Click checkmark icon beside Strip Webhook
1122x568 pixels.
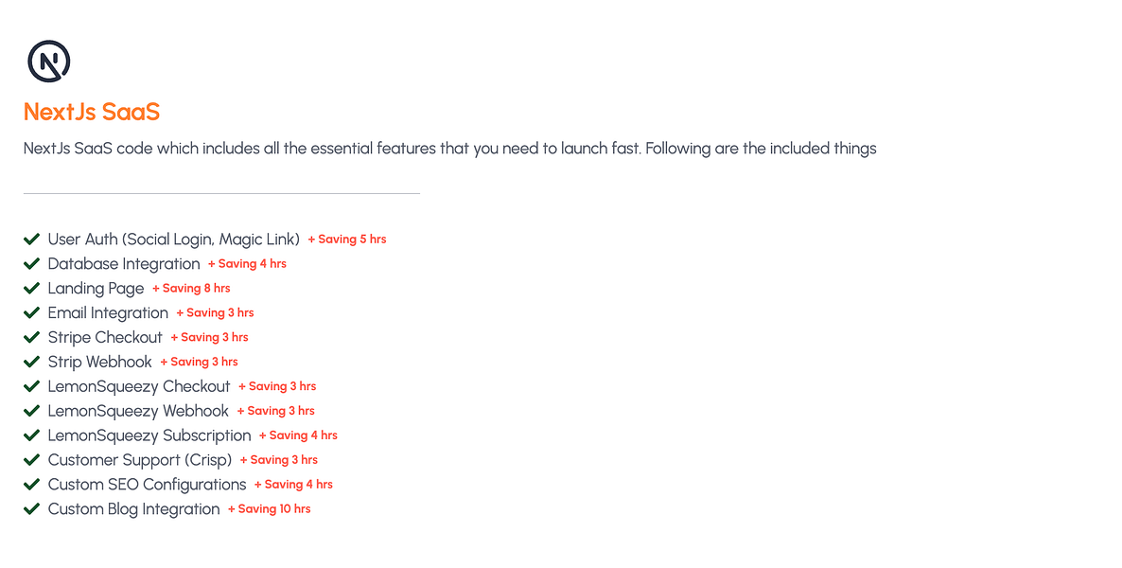coord(31,362)
